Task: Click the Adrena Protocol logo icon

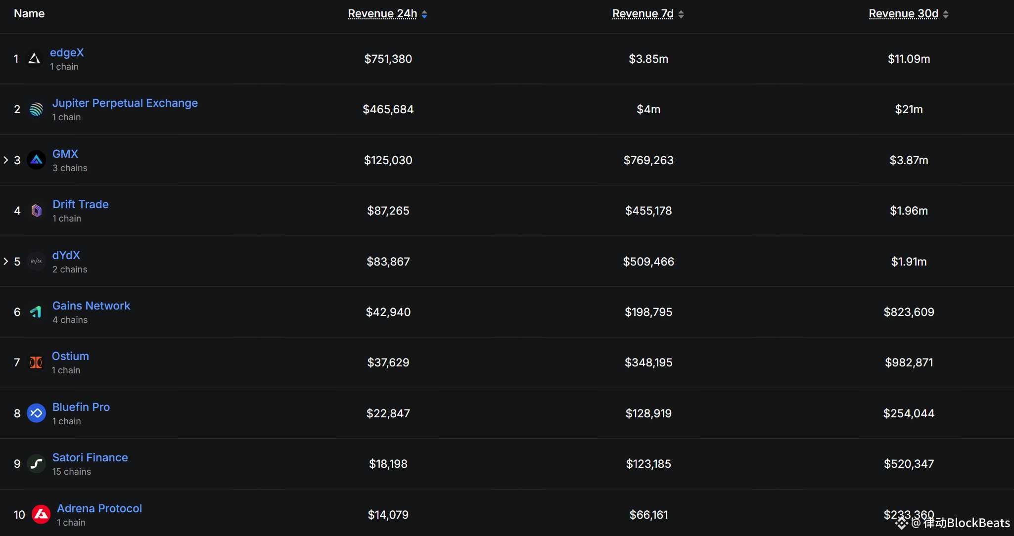Action: click(x=41, y=515)
